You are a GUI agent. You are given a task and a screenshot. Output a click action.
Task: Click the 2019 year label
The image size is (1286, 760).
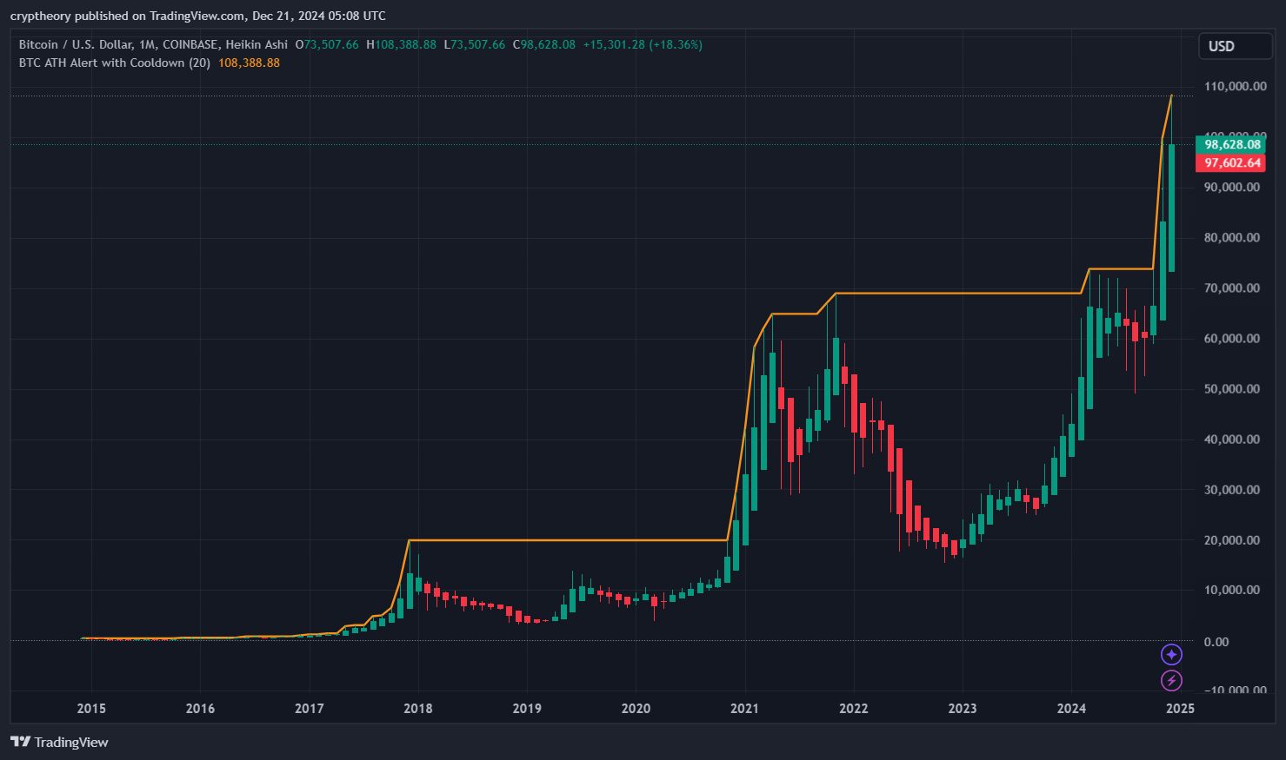[x=527, y=708]
